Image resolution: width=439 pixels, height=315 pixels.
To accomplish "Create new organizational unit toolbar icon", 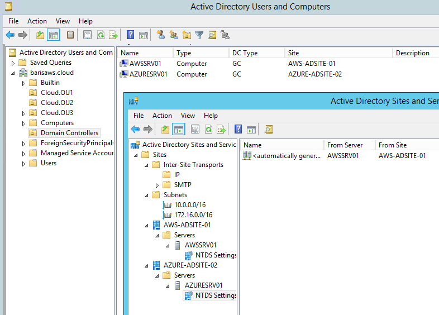I will tap(187, 35).
